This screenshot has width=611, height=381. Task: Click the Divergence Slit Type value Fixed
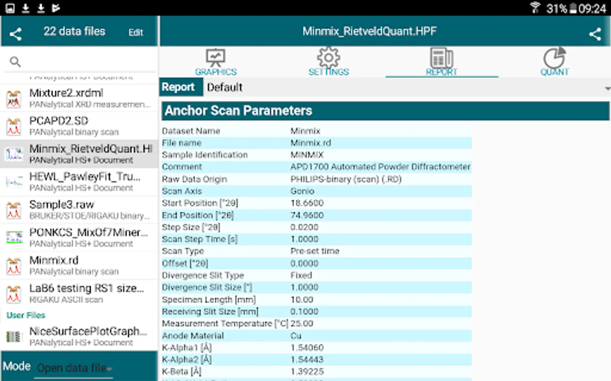(301, 276)
